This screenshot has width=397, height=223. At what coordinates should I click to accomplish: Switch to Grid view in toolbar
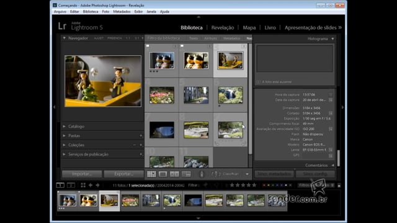click(151, 174)
